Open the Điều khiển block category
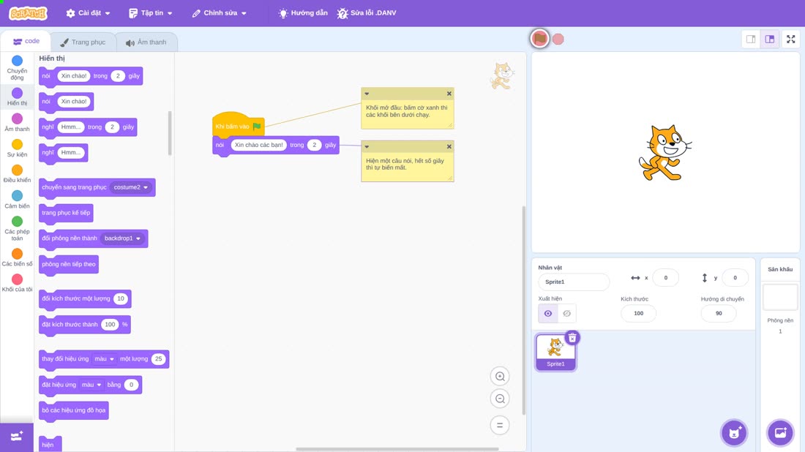Image resolution: width=805 pixels, height=452 pixels. [17, 174]
